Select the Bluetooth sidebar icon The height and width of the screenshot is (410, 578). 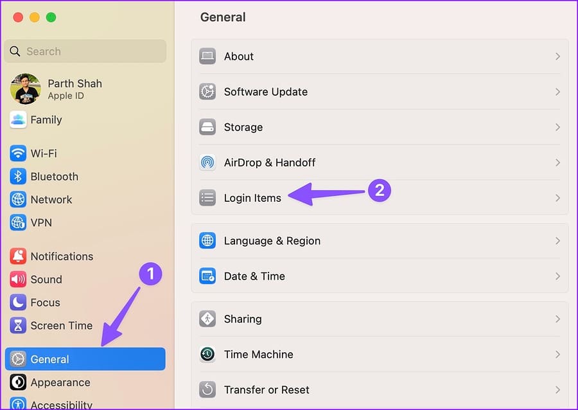pos(18,176)
